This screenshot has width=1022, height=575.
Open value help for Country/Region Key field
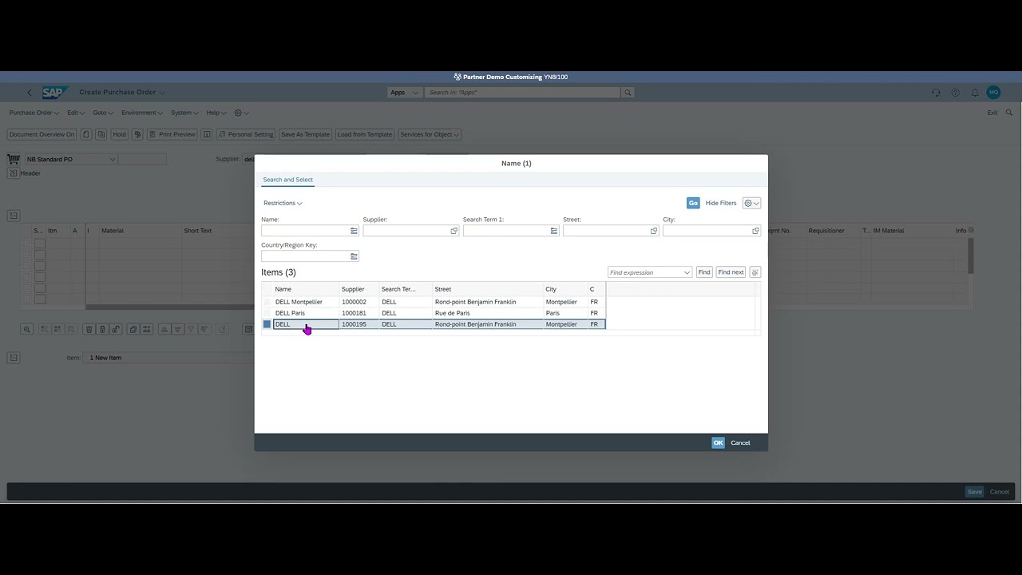coord(354,256)
